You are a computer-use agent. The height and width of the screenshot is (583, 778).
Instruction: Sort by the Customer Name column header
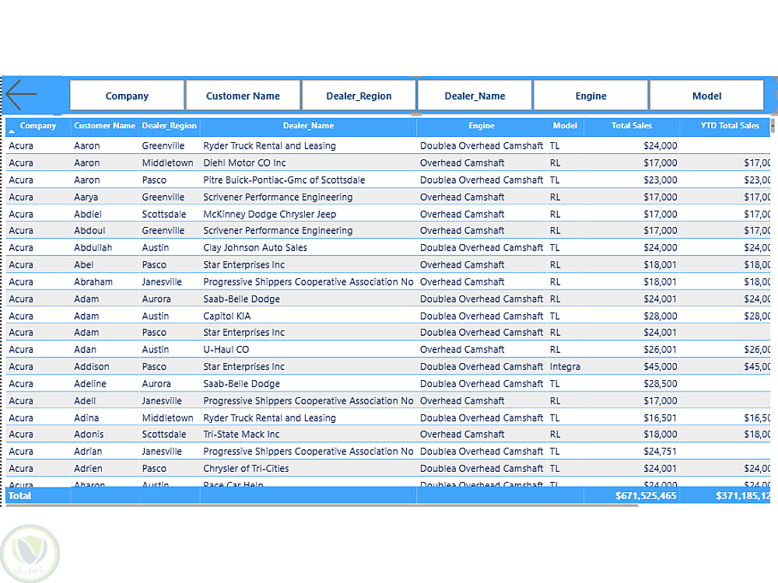[x=105, y=126]
